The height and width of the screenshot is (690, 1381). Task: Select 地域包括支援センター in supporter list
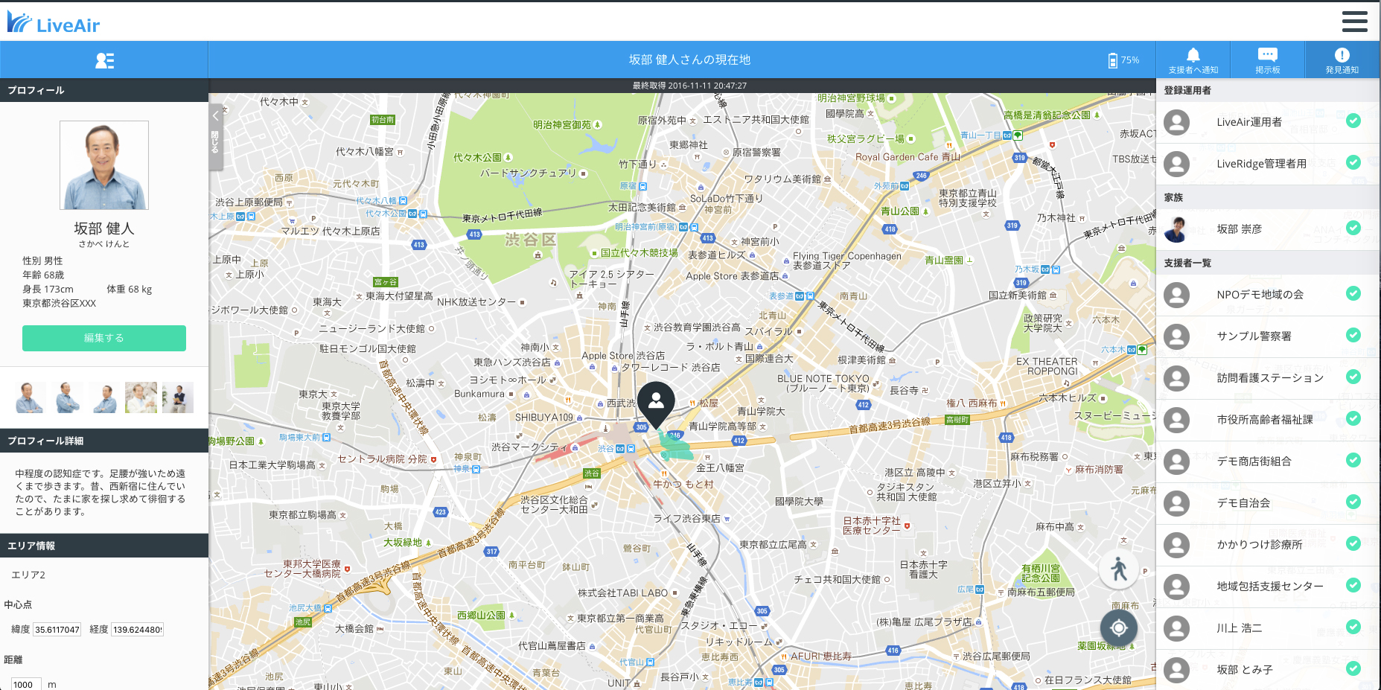1268,587
